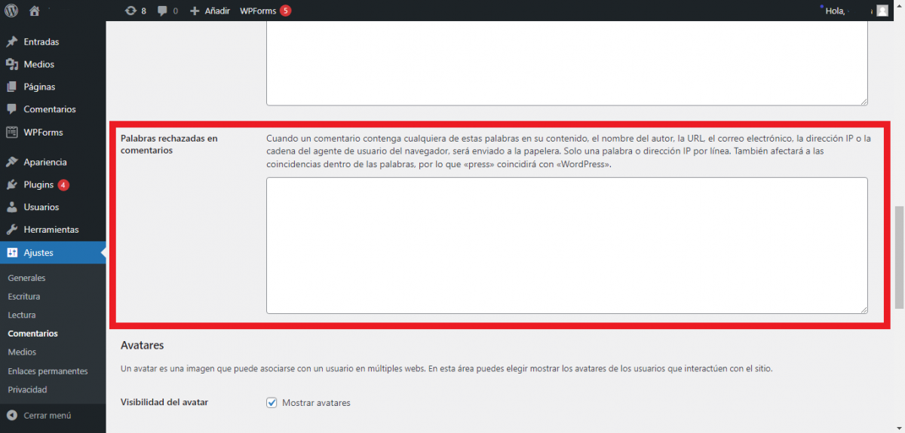Open Apariencia menu in sidebar
The image size is (905, 433).
pyautogui.click(x=45, y=162)
